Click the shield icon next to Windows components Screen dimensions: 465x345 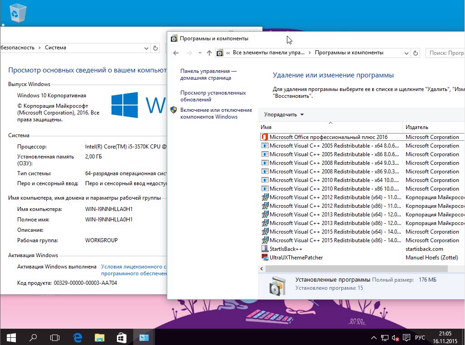(174, 110)
